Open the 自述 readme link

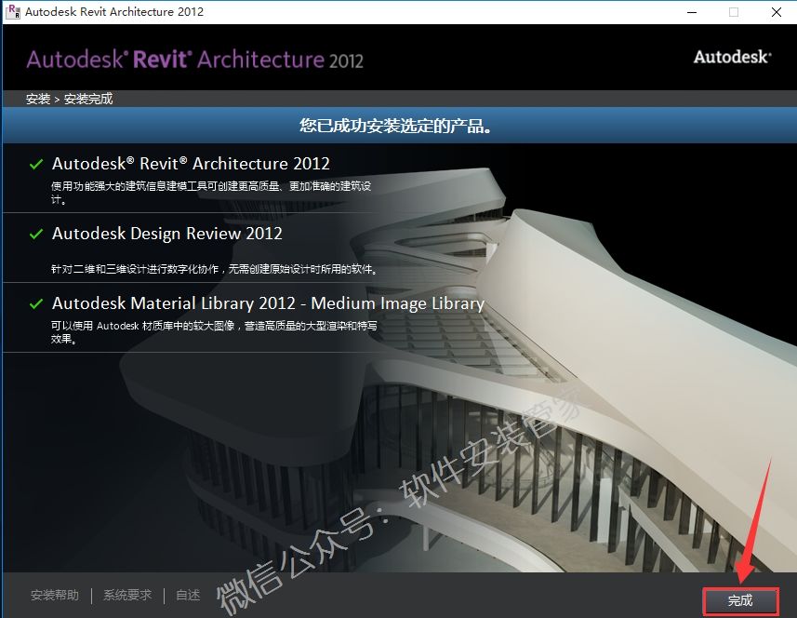188,596
